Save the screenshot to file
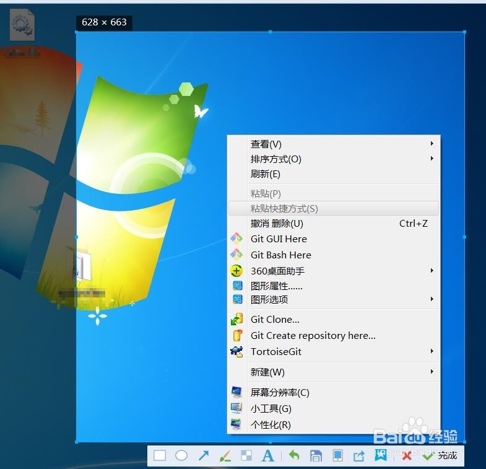The height and width of the screenshot is (469, 486). click(316, 456)
